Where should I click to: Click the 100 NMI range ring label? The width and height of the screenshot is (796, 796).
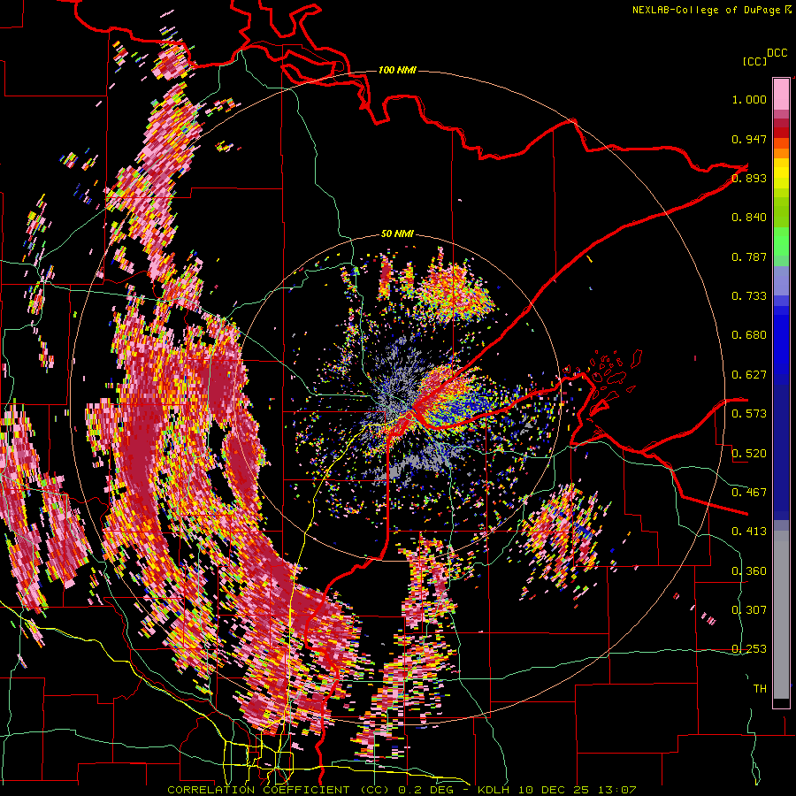coord(397,70)
